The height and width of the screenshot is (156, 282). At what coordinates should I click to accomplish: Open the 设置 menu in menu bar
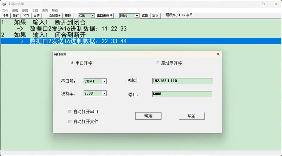(x=25, y=10)
